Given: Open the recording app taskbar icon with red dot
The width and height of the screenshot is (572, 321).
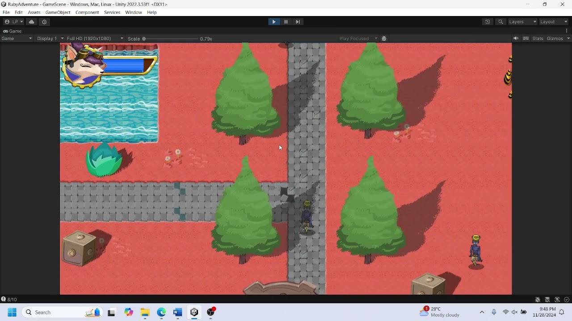Looking at the screenshot, I should 211,313.
